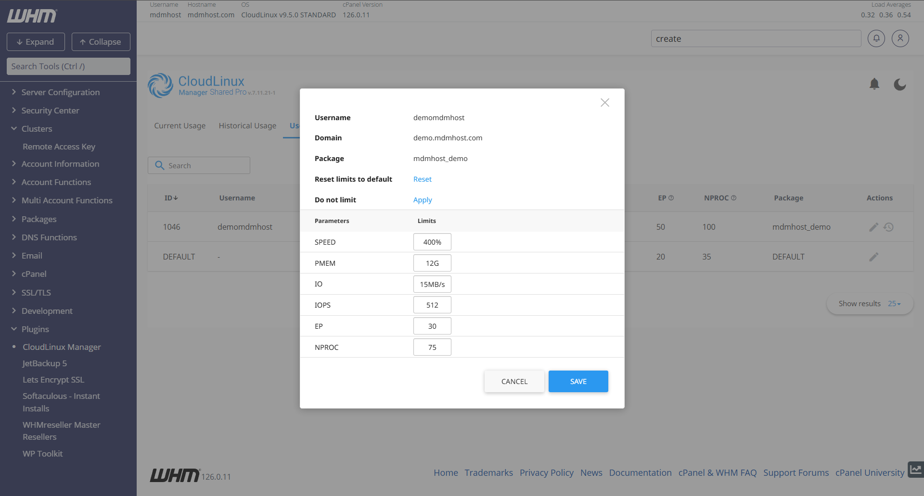
Task: Expand Development menu
Action: pyautogui.click(x=47, y=310)
